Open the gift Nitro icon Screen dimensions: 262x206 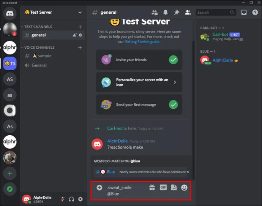pos(152,187)
